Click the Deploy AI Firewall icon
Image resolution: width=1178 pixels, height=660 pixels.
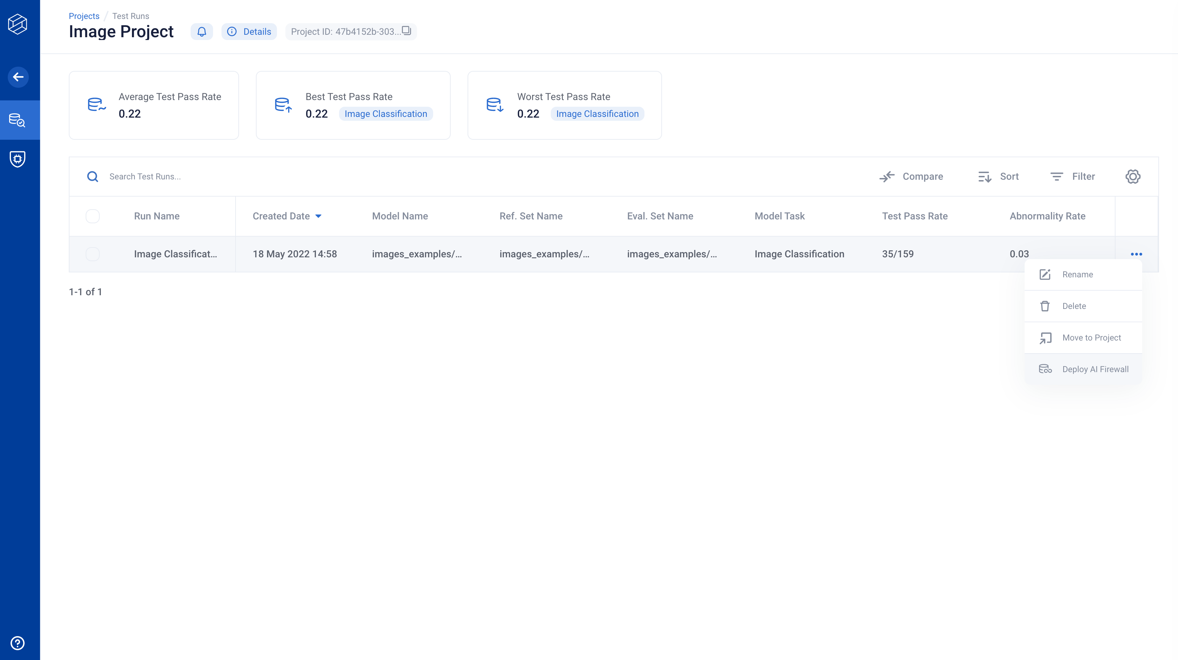(1045, 369)
